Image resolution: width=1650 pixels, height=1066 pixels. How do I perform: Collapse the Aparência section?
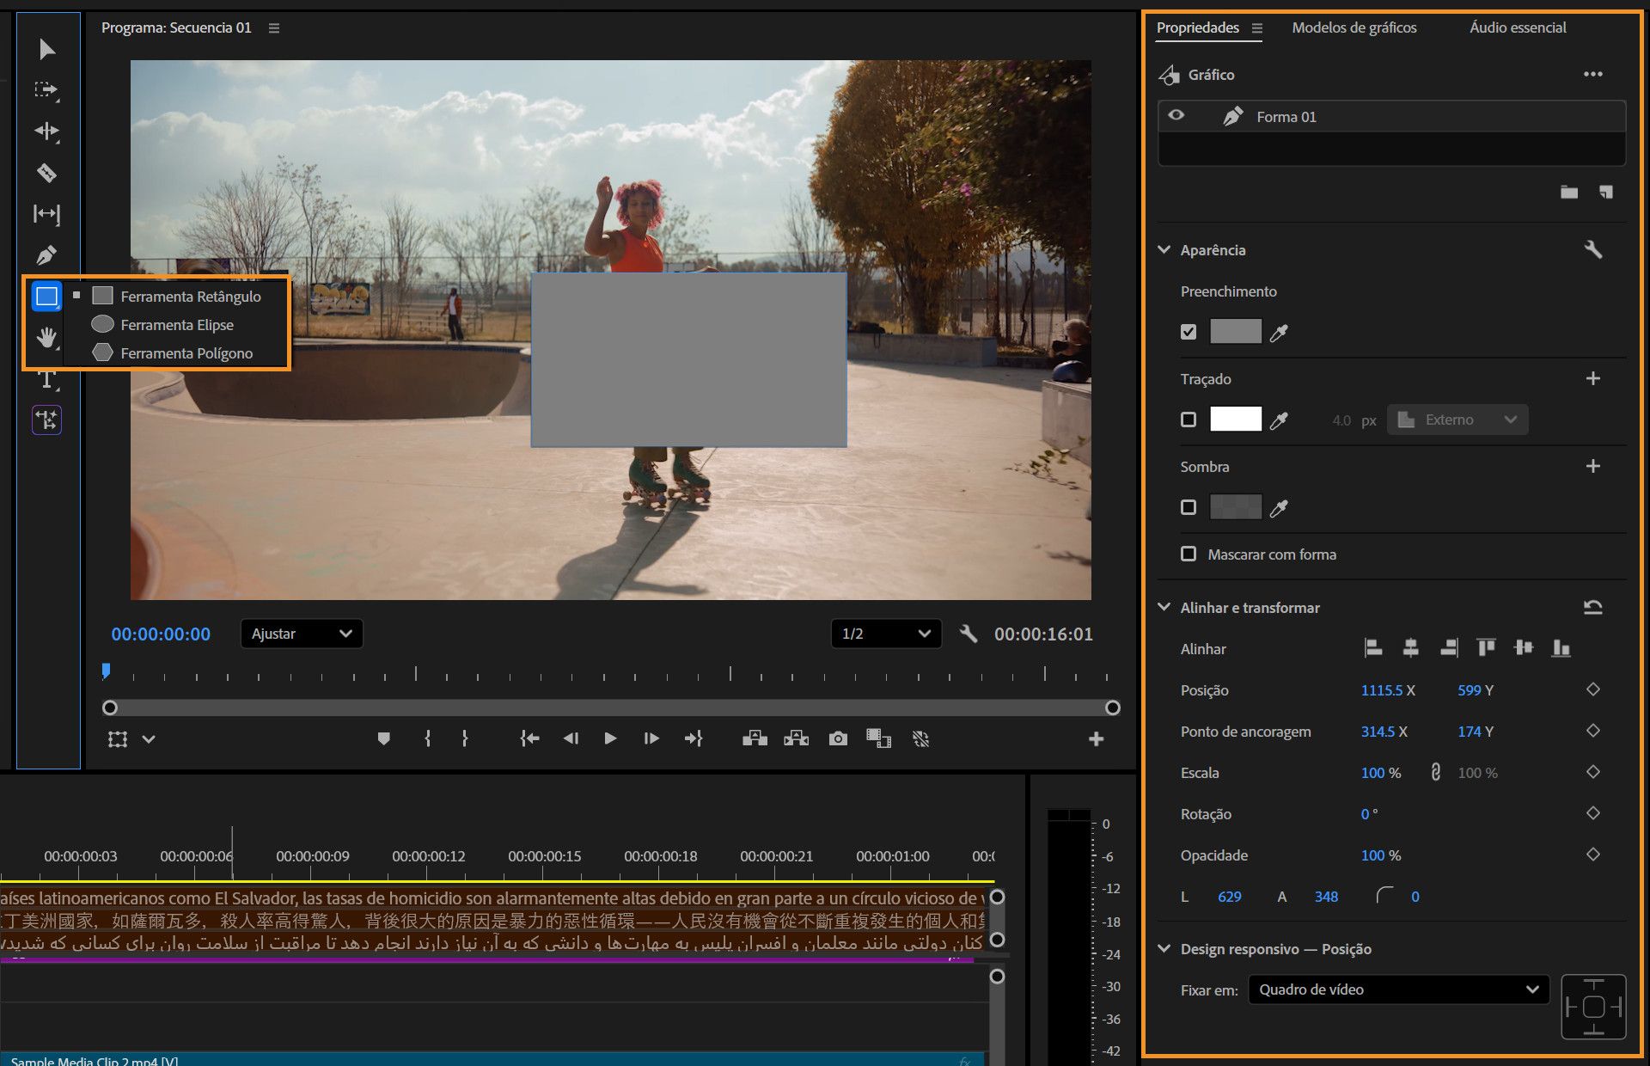[x=1164, y=250]
